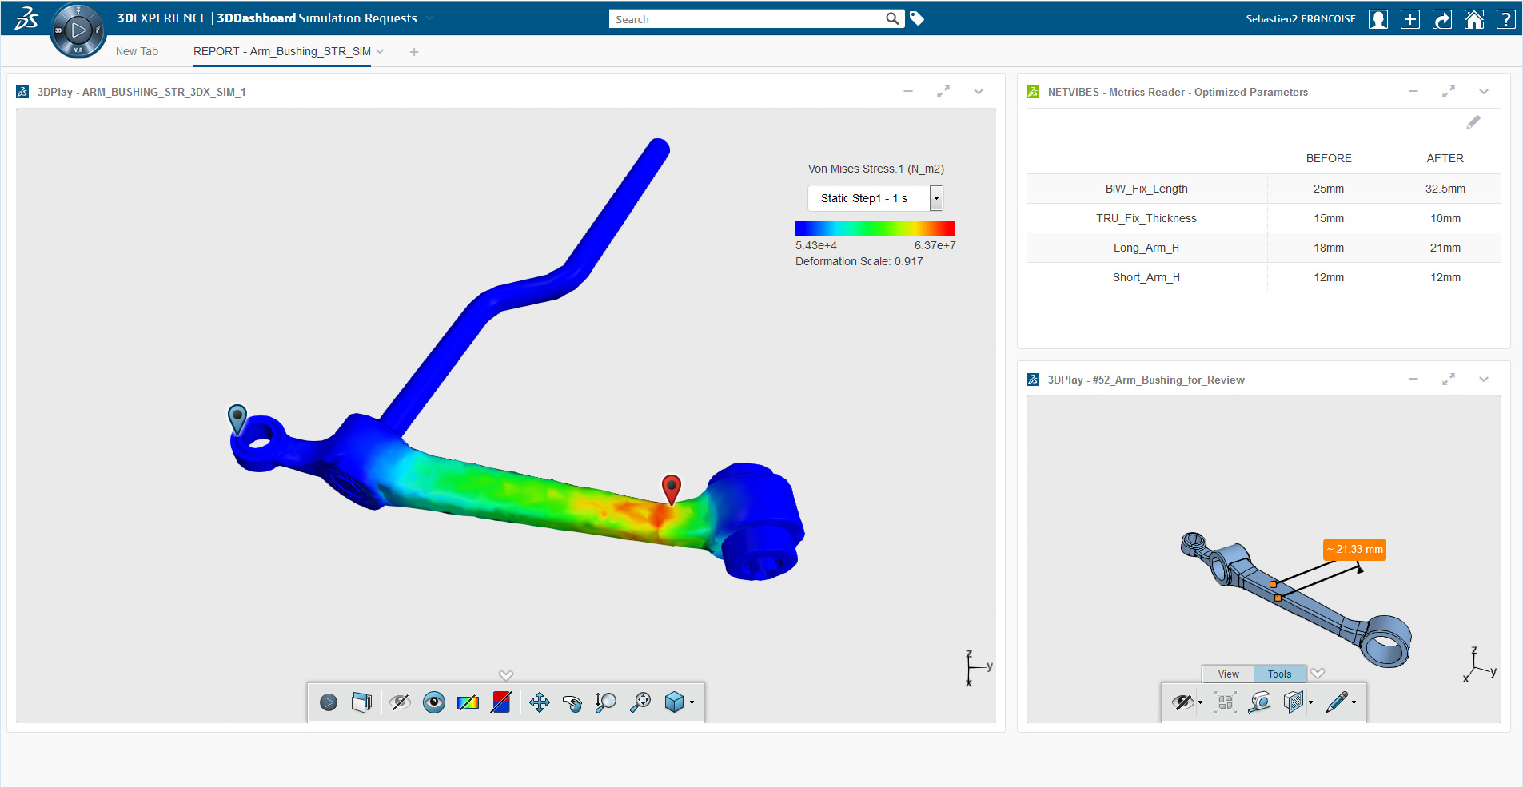Open dropdown arrow beside the Section tool
This screenshot has height=787, width=1523.
[1310, 703]
